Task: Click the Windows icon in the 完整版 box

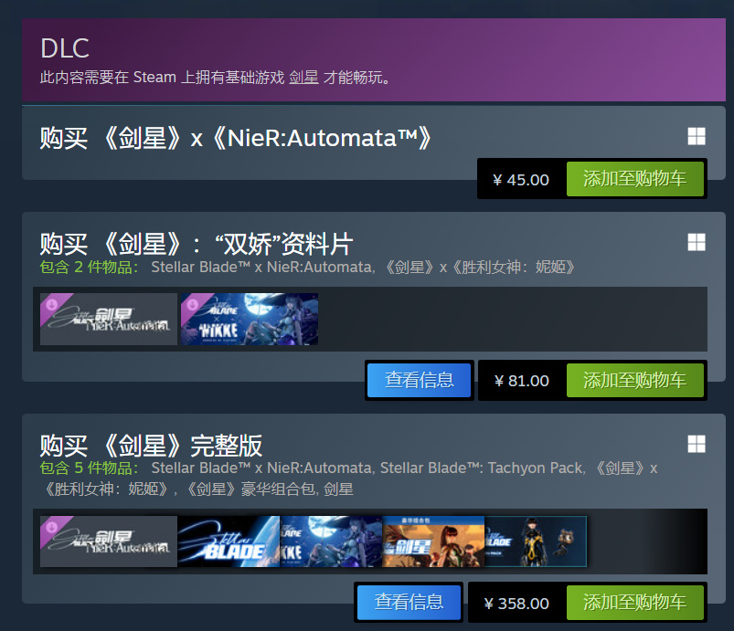Action: 697,444
